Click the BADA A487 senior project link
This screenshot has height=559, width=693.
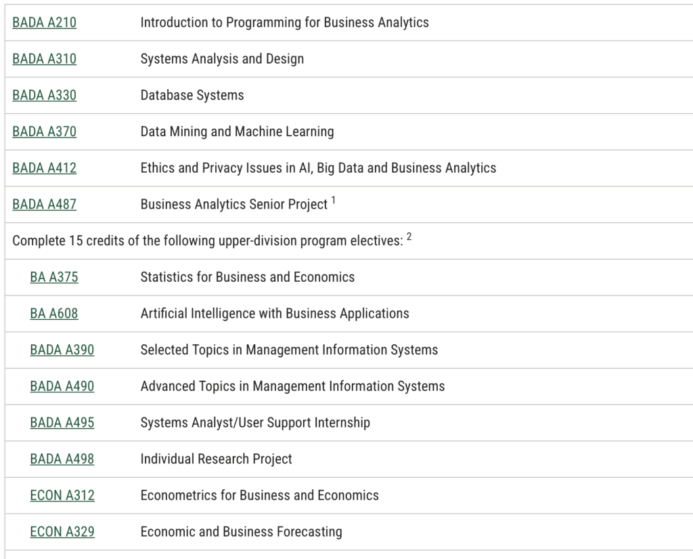point(44,205)
